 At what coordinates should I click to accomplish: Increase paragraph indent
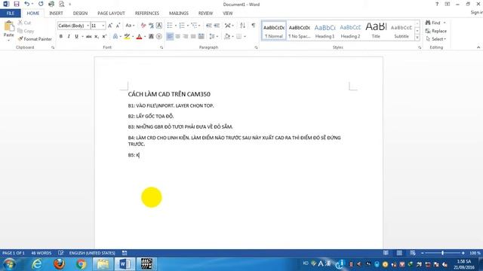coord(217,26)
